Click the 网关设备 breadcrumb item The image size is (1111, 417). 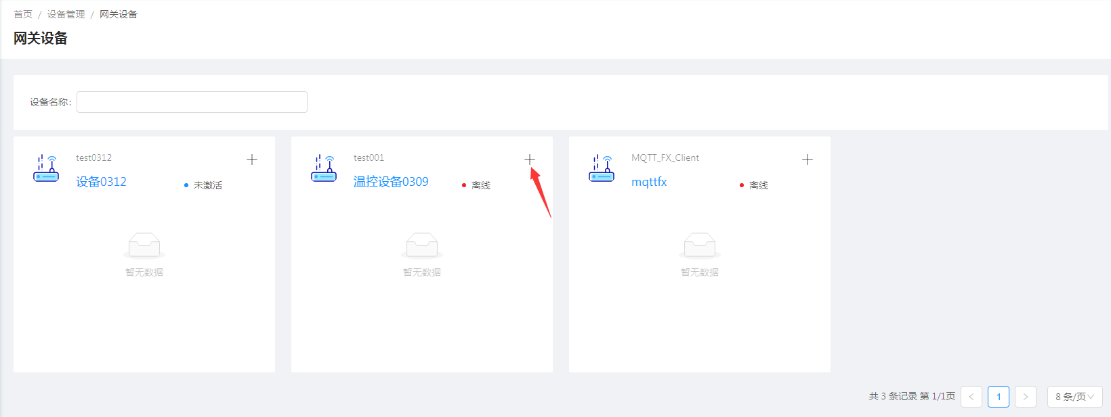point(119,14)
